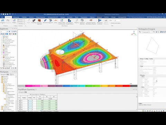
Task: Toggle the Φορτία checkbox in display tree
Action: click(2, 56)
